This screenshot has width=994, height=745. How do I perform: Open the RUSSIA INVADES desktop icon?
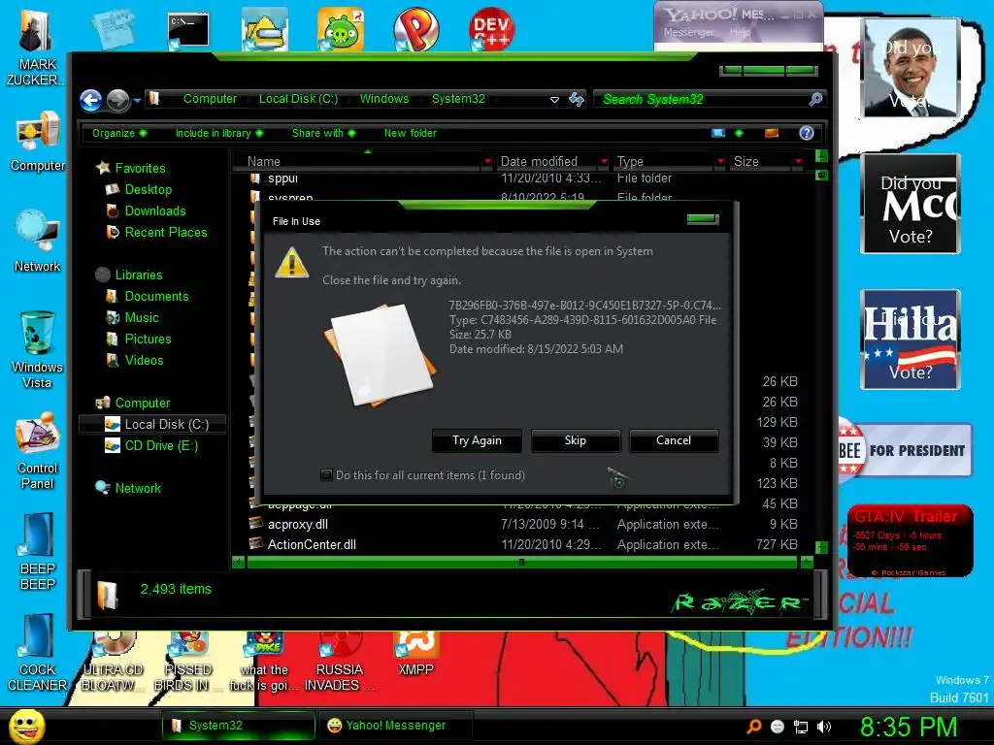pos(339,662)
